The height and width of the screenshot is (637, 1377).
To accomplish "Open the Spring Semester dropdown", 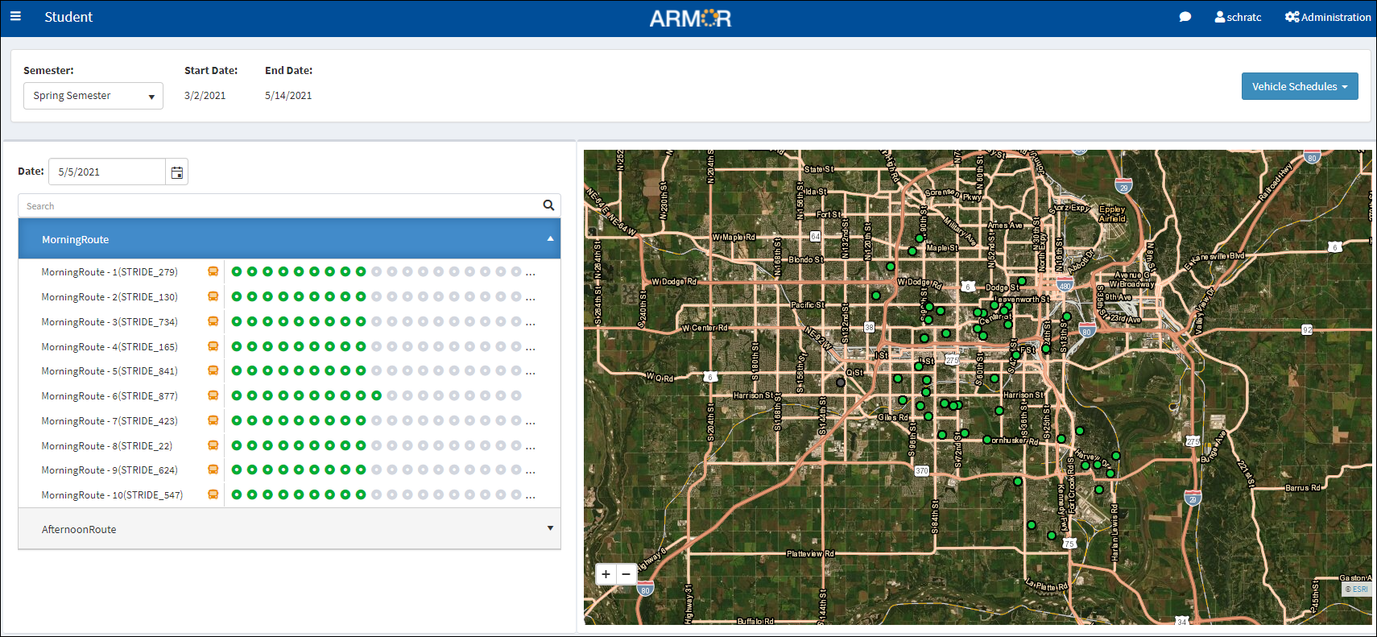I will click(93, 96).
